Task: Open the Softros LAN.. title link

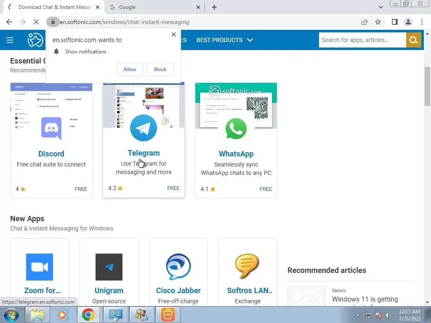Action: (x=250, y=290)
